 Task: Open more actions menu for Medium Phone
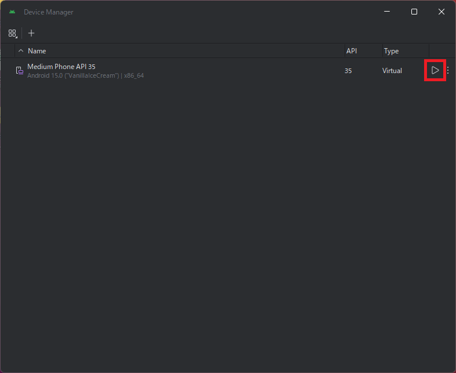pos(447,71)
